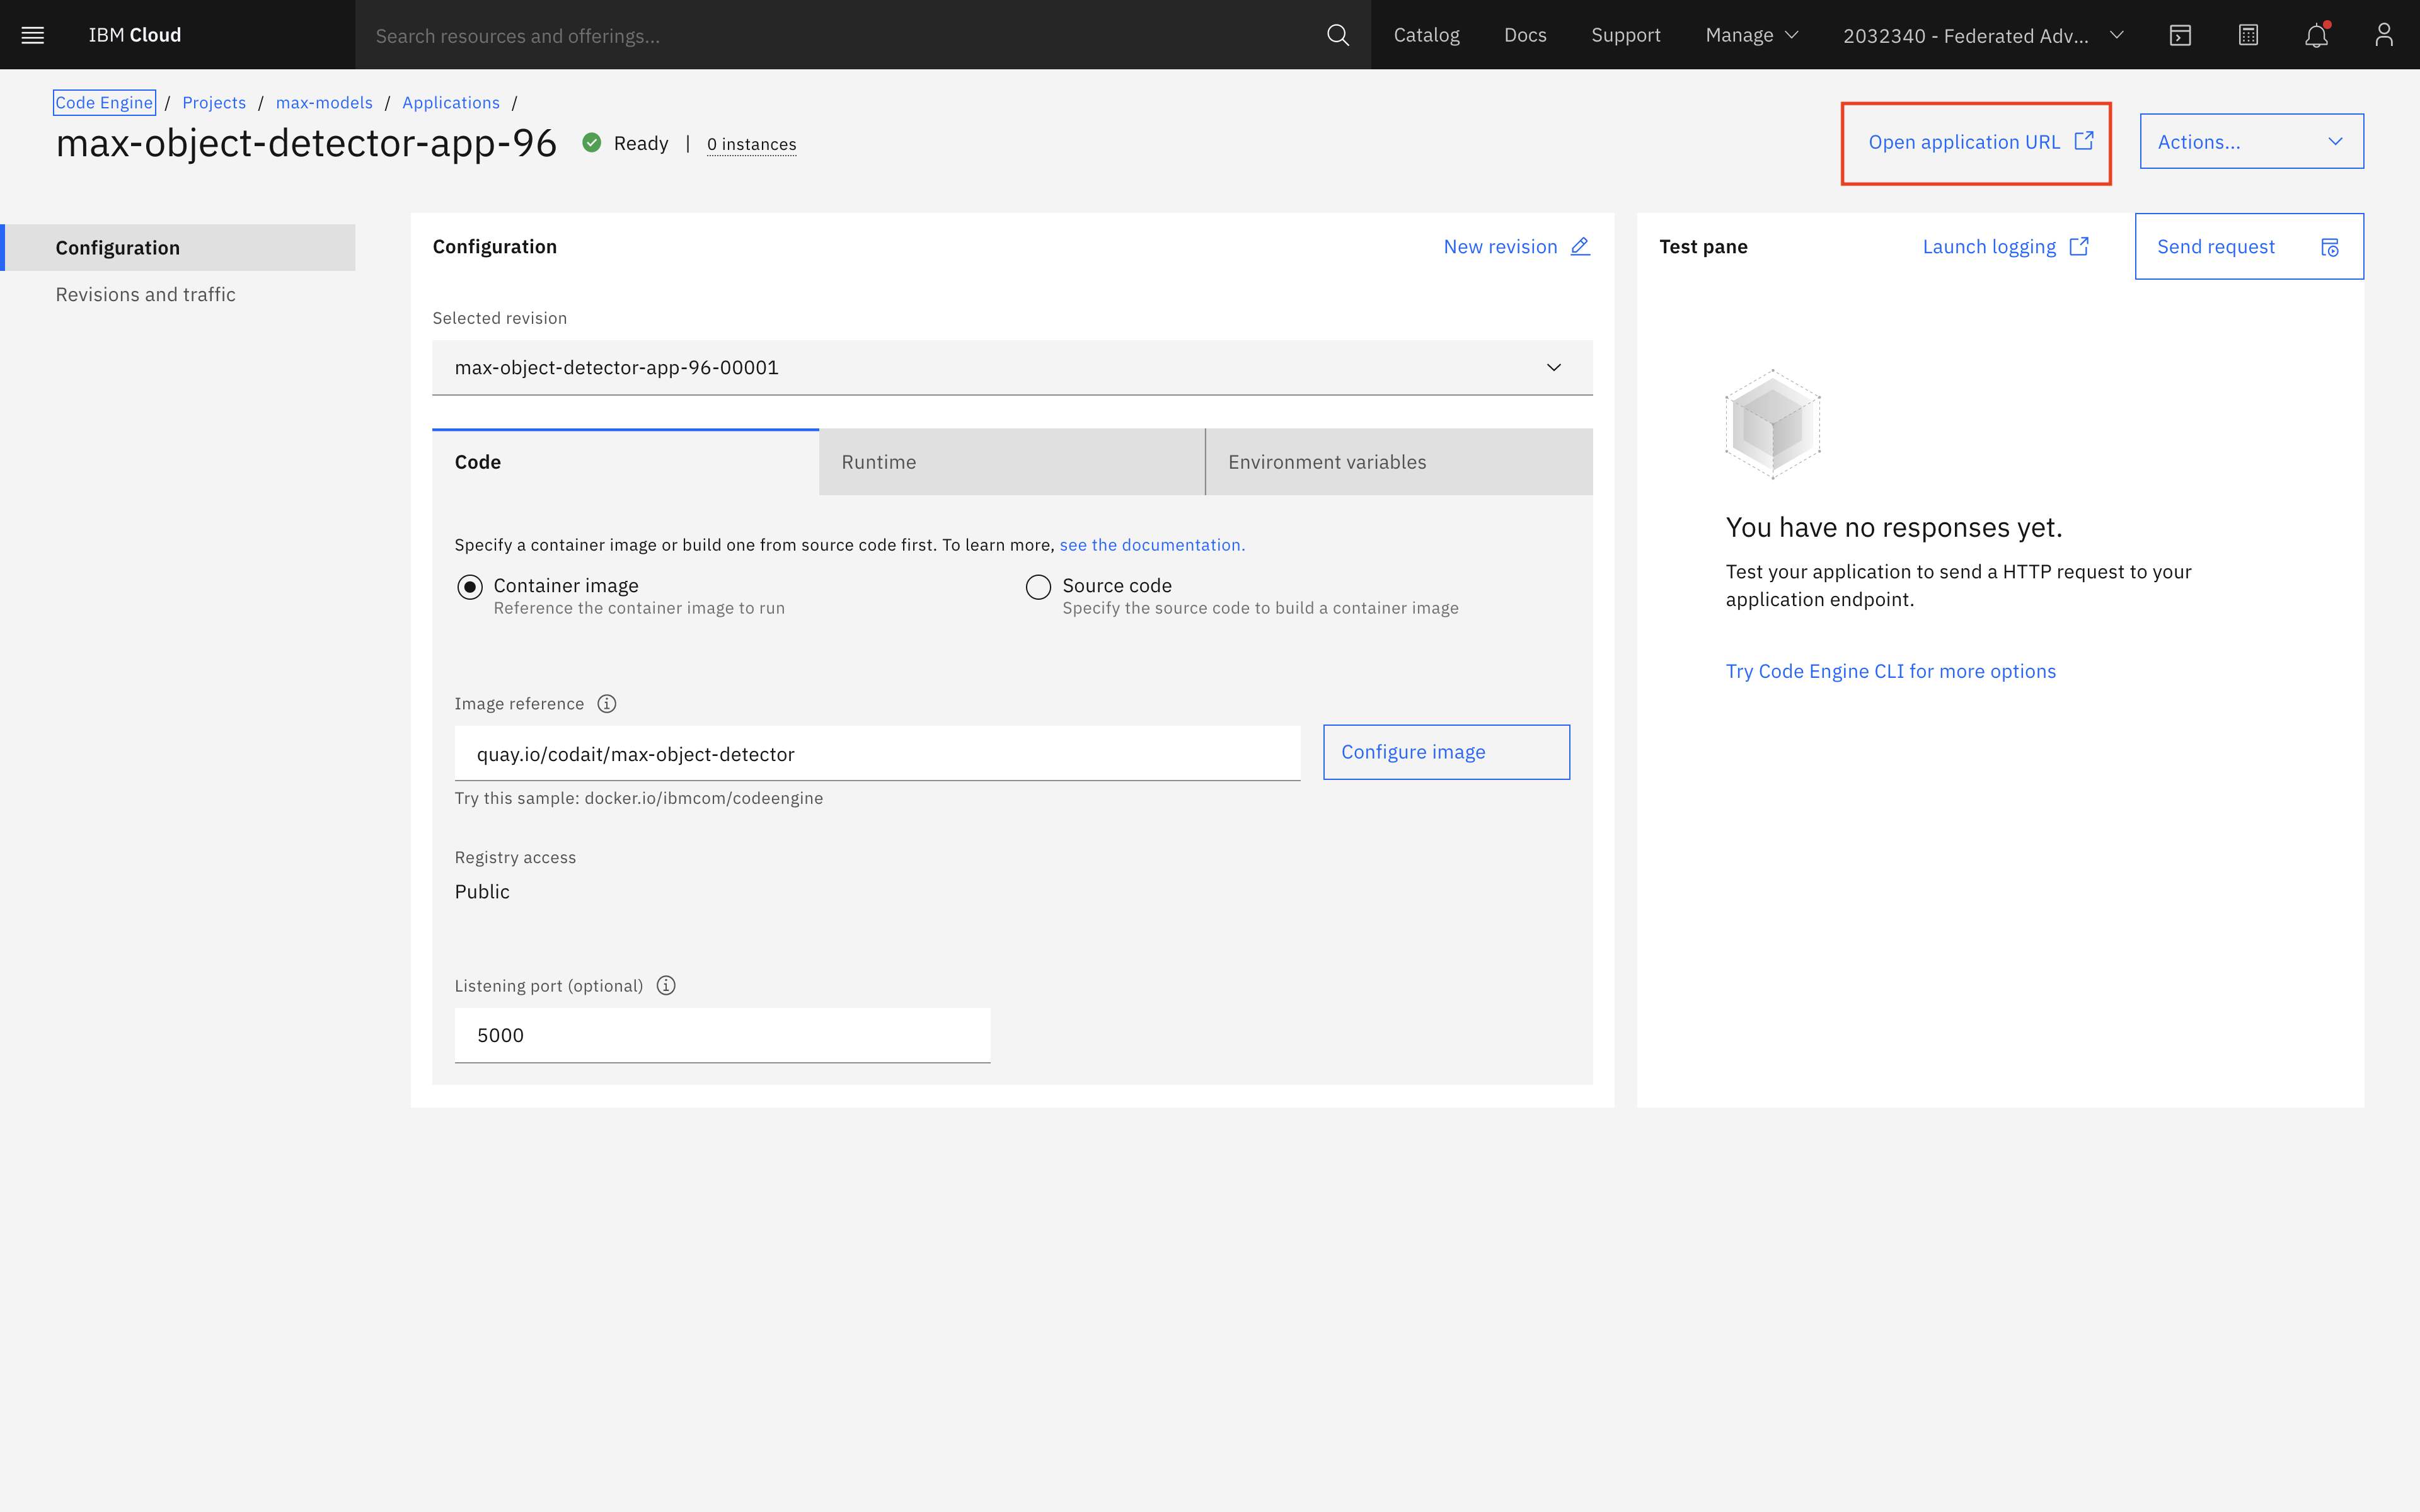
Task: Open the user profile icon
Action: pyautogui.click(x=2384, y=35)
